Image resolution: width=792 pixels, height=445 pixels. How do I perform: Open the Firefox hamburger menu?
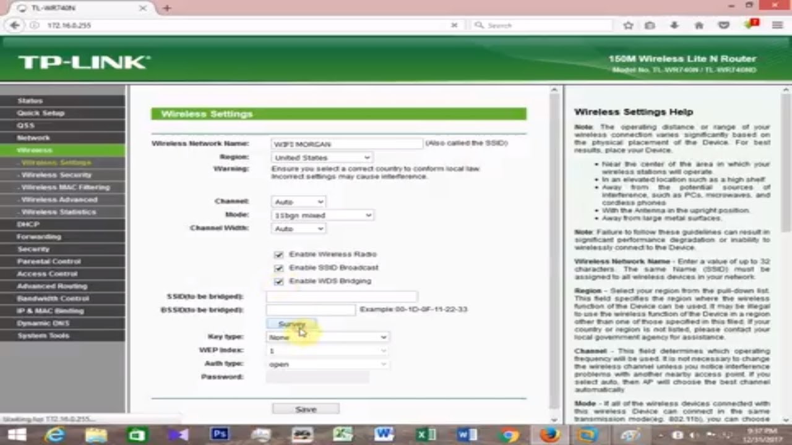[777, 25]
